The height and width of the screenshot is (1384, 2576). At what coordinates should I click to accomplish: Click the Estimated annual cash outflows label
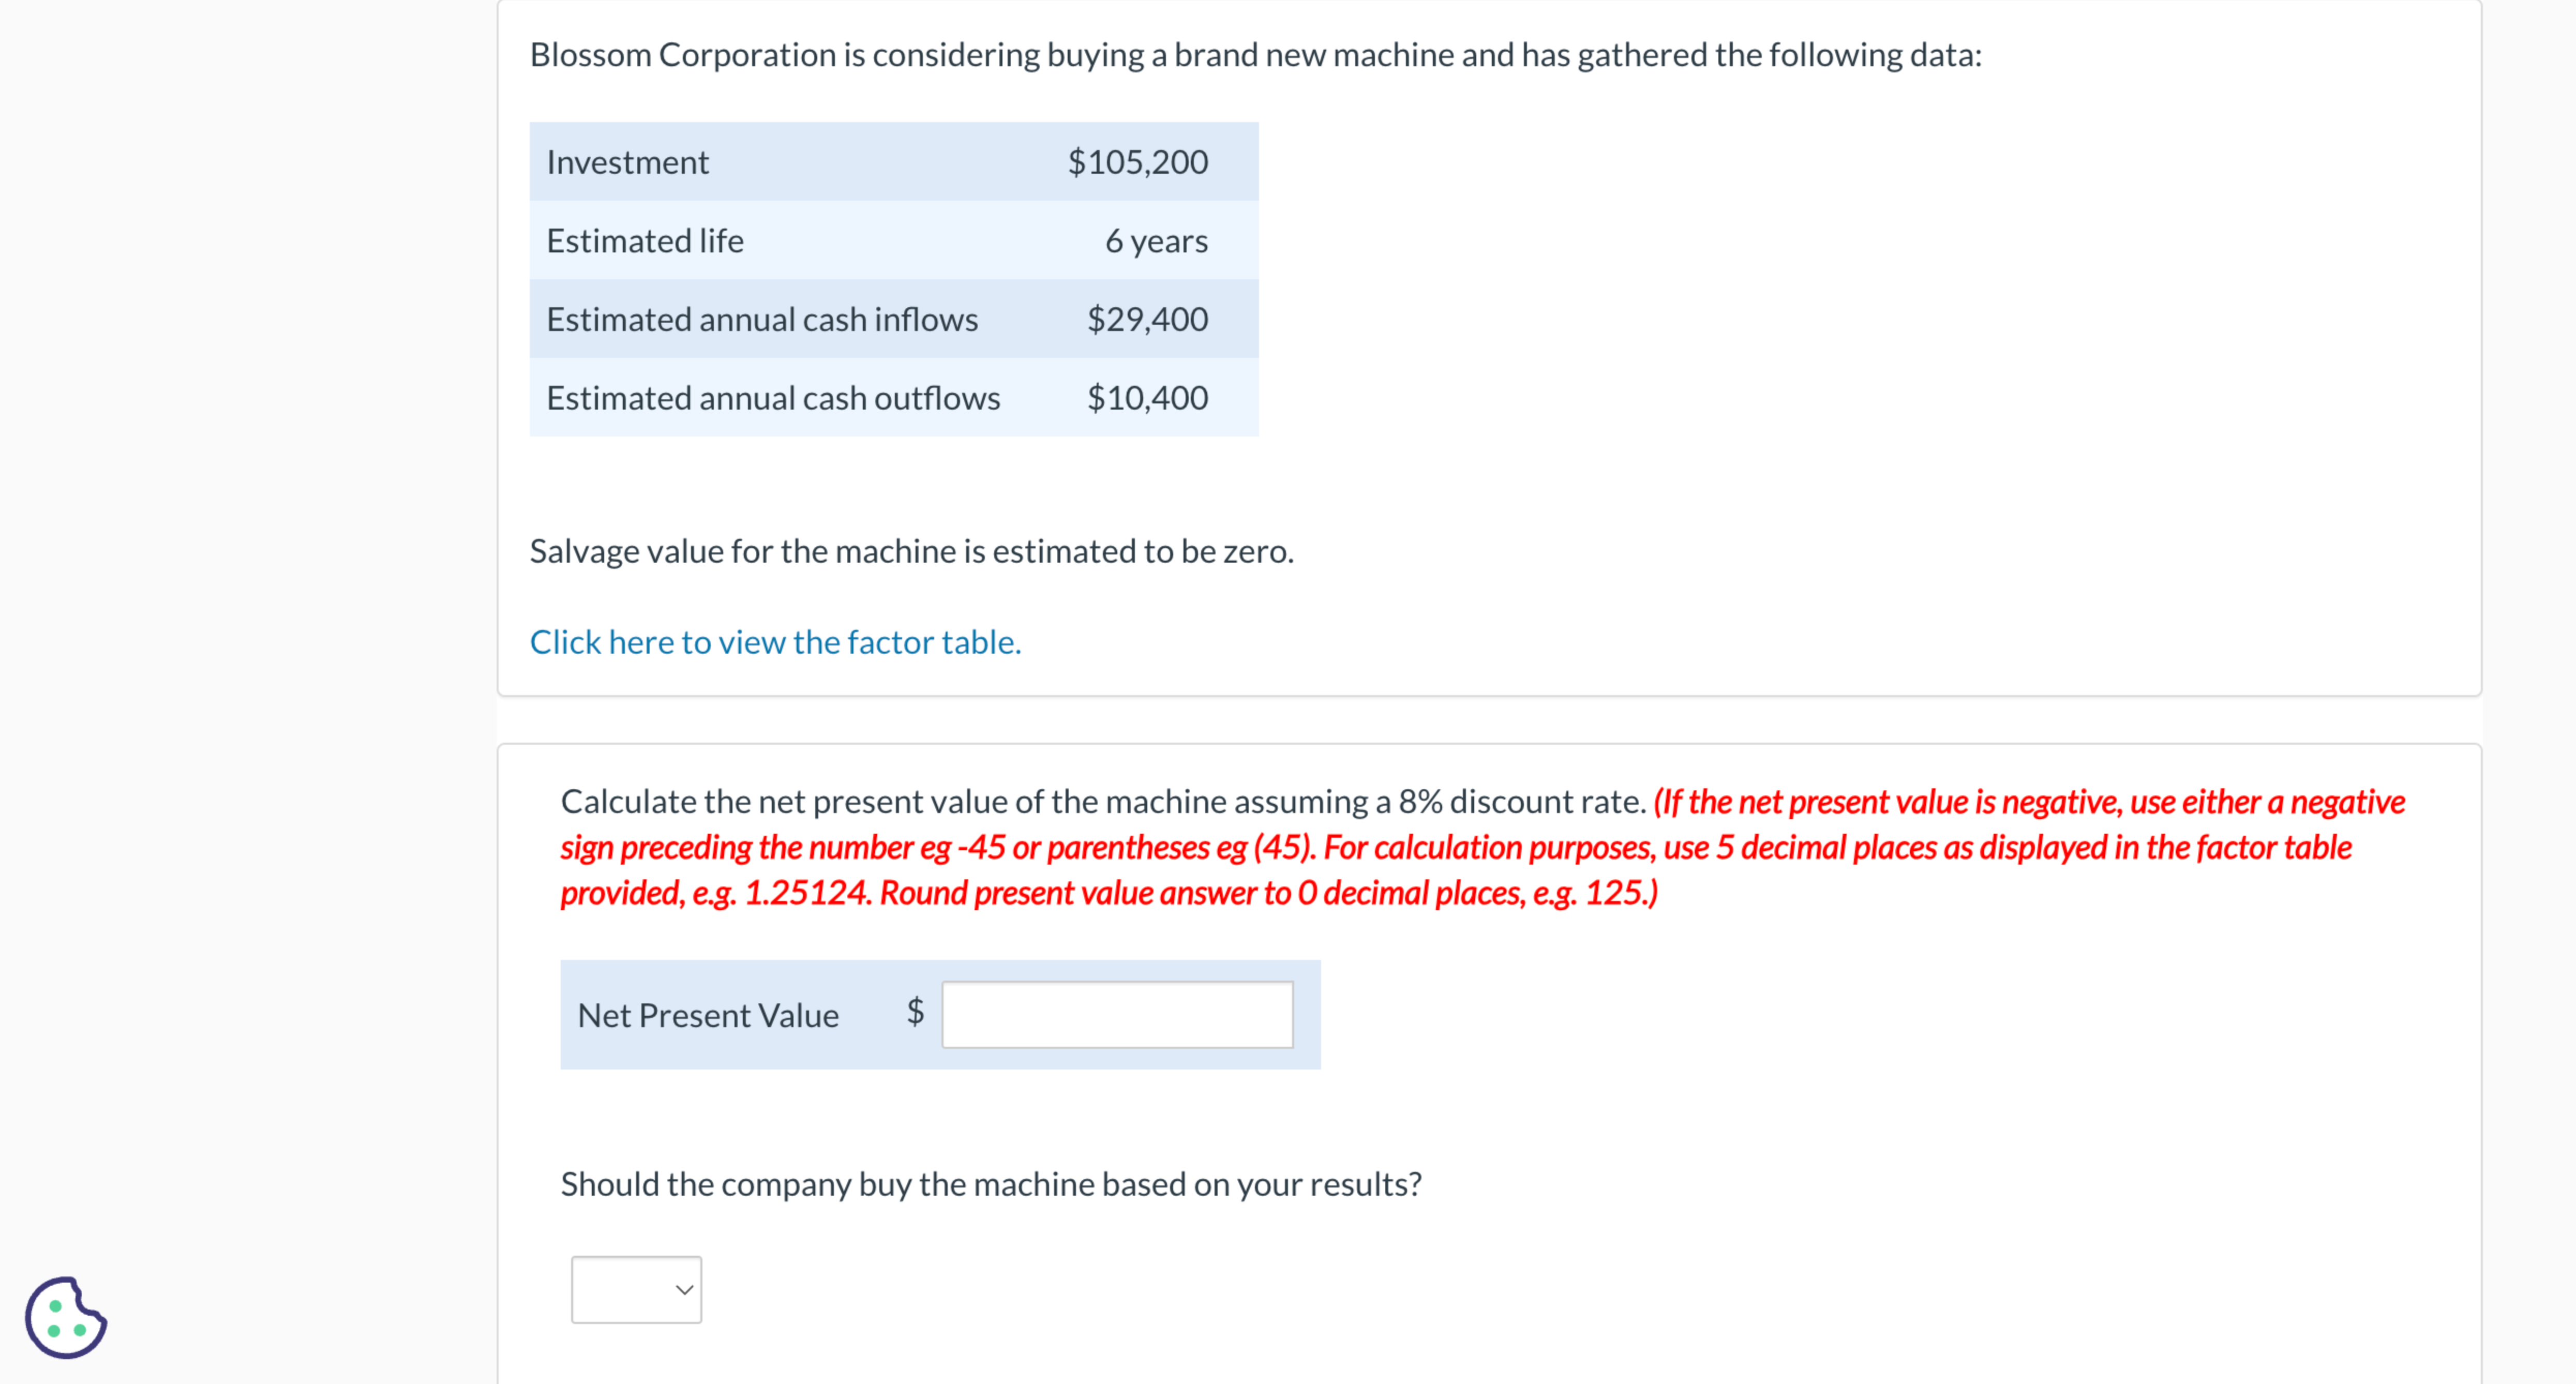(773, 398)
